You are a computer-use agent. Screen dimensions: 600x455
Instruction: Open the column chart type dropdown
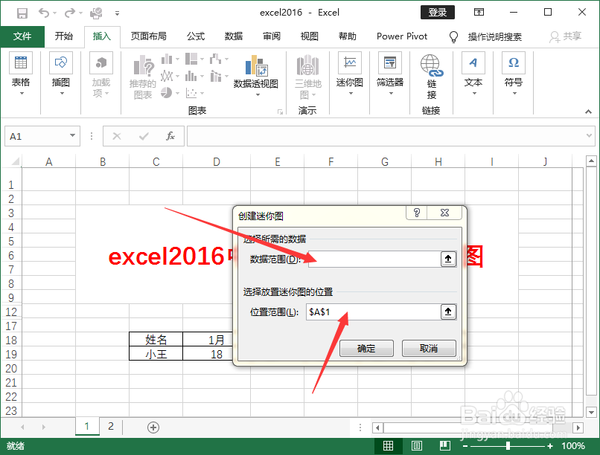pyautogui.click(x=177, y=59)
